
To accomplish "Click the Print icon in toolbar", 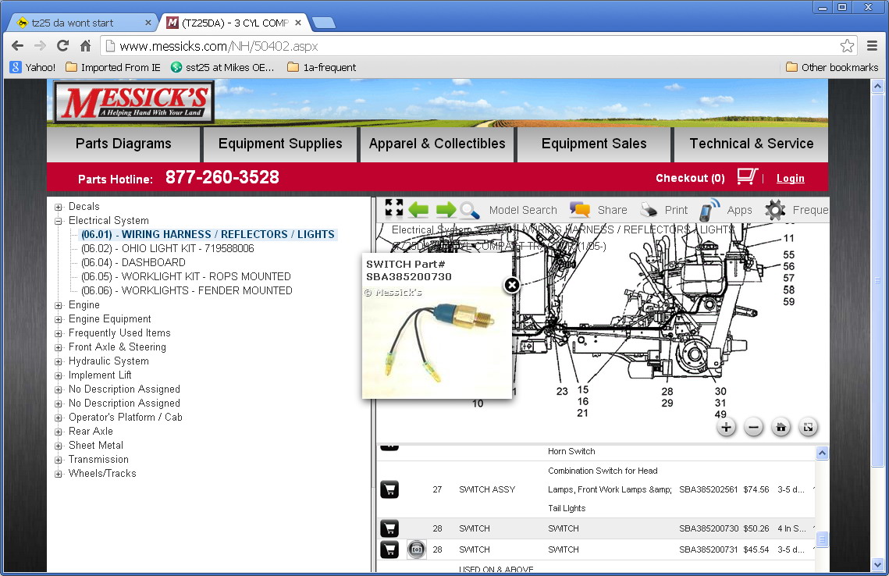I will 649,209.
